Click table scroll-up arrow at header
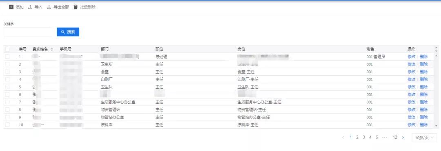The width and height of the screenshot is (441, 151). (436, 48)
